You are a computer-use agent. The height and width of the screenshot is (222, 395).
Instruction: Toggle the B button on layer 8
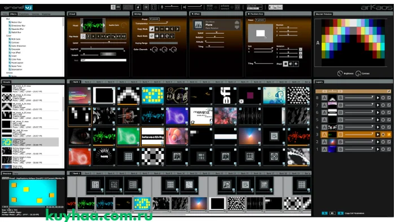[340, 98]
